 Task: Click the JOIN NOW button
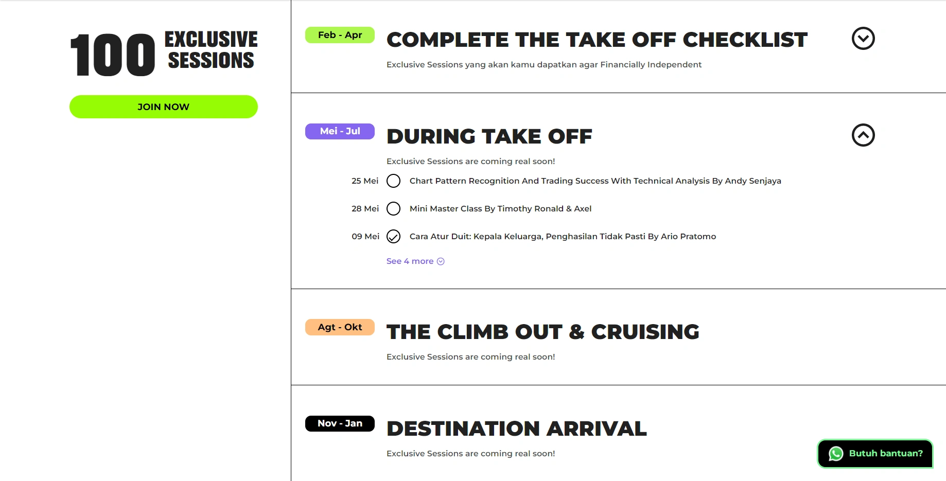(x=164, y=107)
